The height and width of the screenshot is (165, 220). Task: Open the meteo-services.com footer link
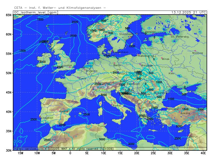(28, 149)
